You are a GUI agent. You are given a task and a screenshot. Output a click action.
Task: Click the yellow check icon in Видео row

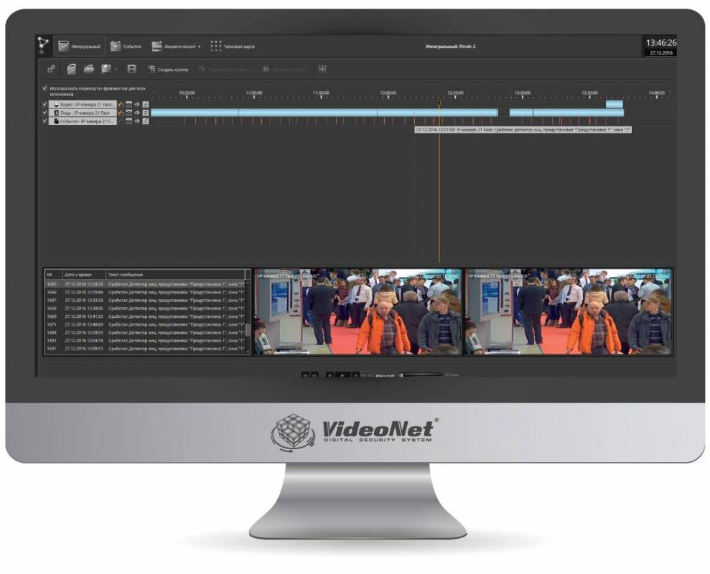(121, 104)
